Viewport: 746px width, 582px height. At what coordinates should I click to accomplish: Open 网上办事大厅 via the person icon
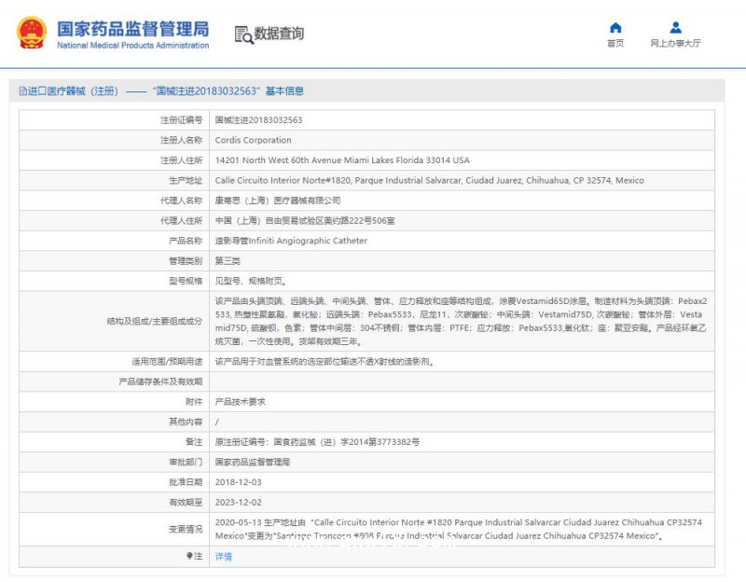[675, 27]
